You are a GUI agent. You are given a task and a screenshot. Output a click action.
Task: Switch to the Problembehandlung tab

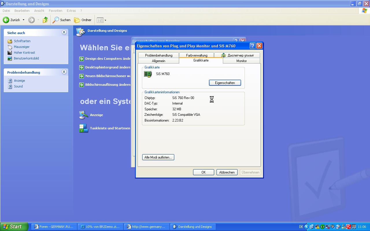[159, 55]
